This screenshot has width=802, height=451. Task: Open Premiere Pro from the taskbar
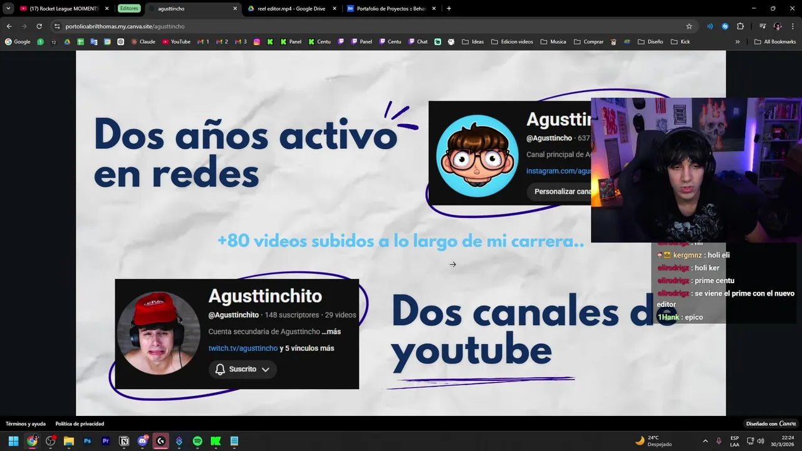tap(106, 441)
